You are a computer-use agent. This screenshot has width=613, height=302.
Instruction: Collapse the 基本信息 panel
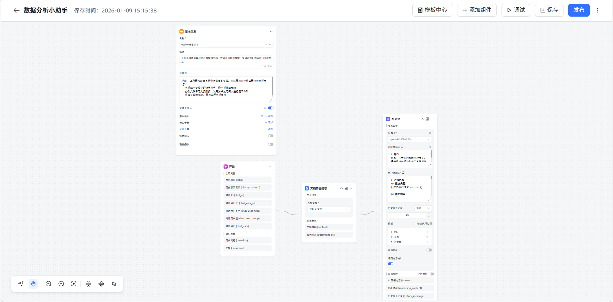tap(271, 31)
